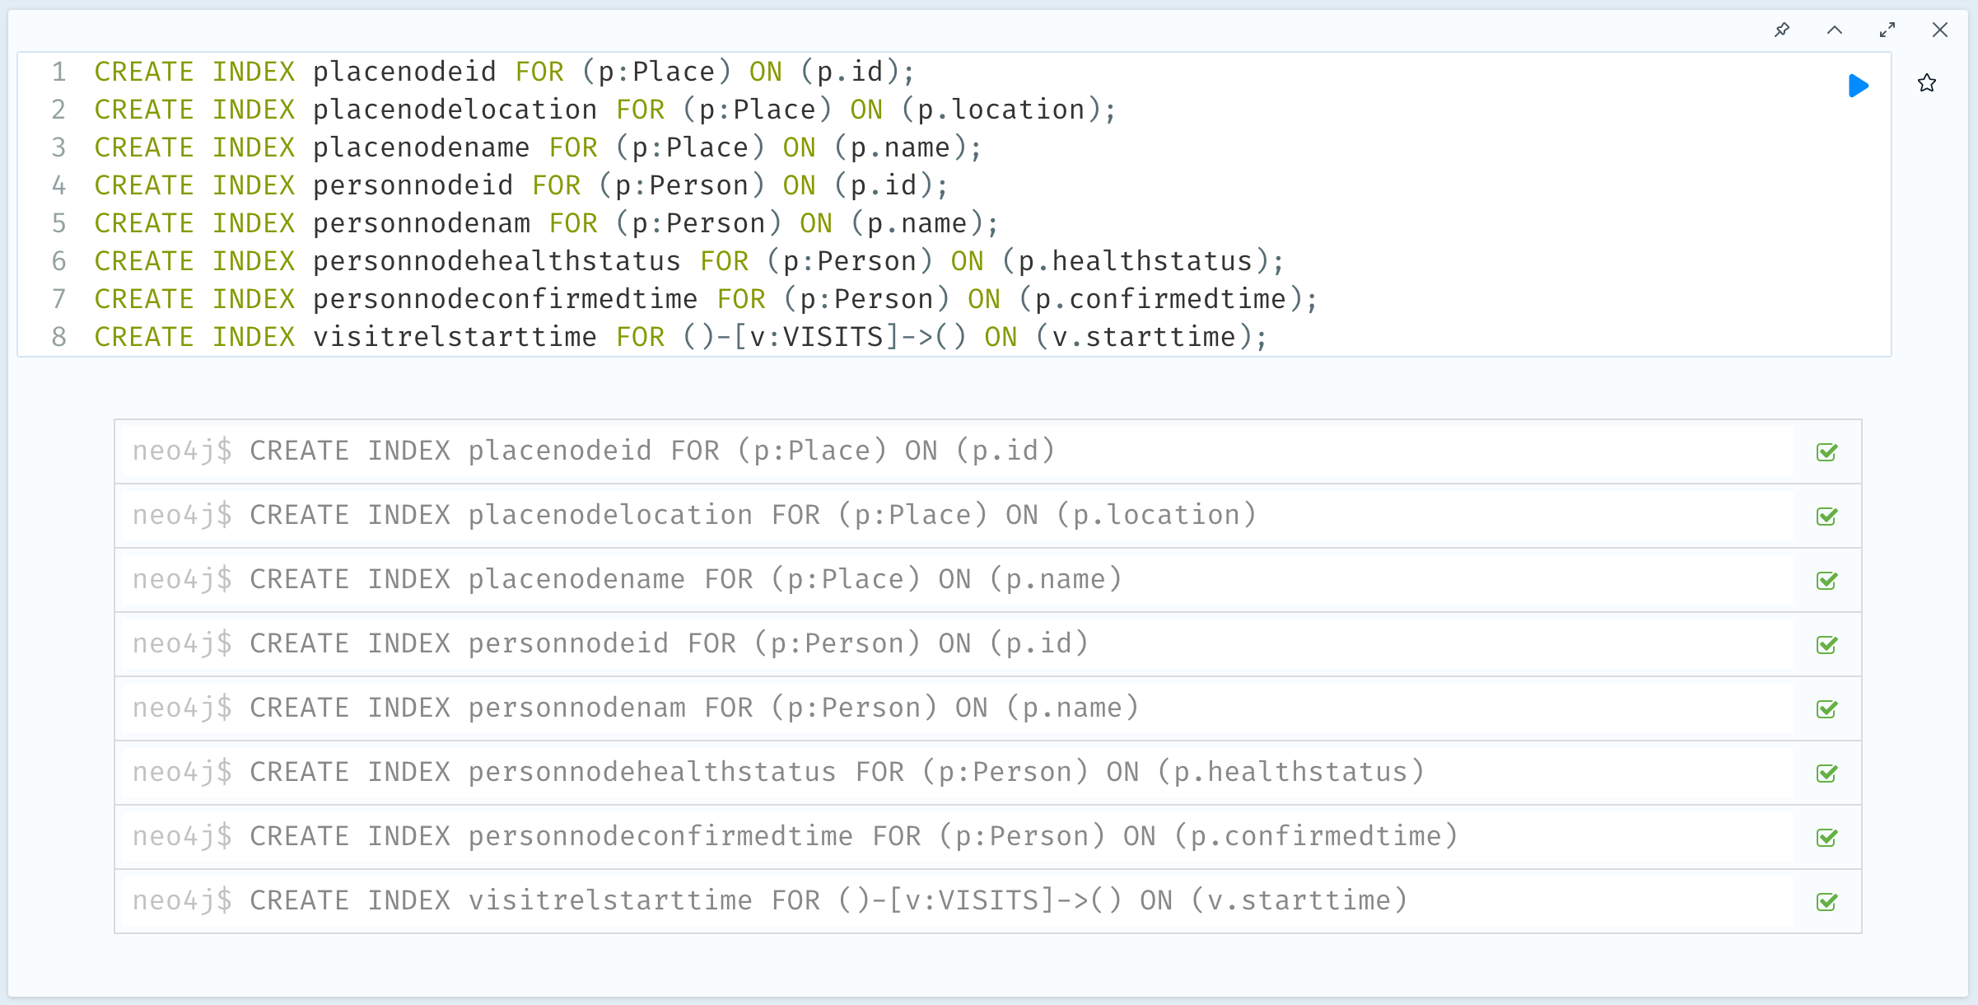
Task: Place cursor on editor line 6 personnodehealthstatus
Action: (497, 262)
